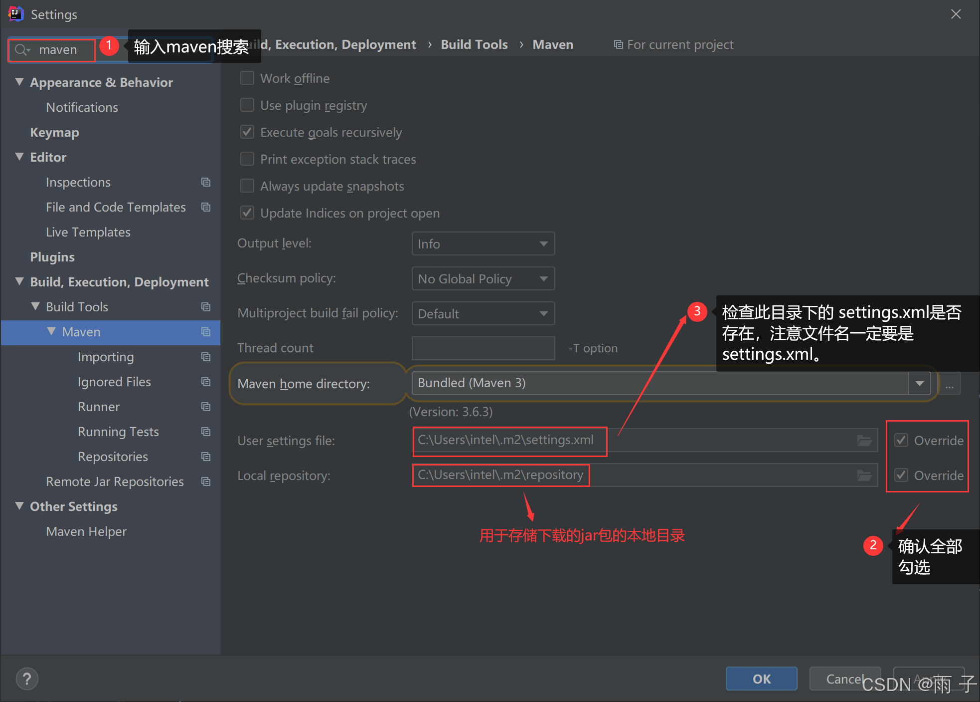Click Maven breadcrumb label
This screenshot has width=980, height=702.
click(x=553, y=45)
